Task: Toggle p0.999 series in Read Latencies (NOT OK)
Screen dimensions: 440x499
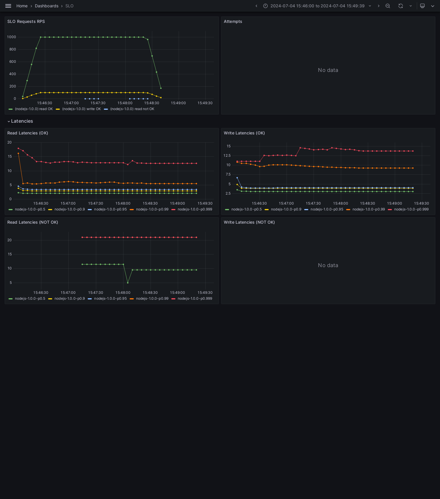Action: [195, 299]
